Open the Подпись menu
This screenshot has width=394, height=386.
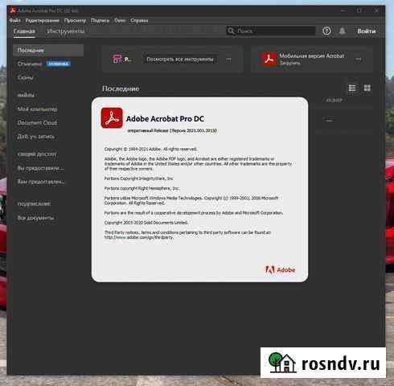(x=100, y=20)
